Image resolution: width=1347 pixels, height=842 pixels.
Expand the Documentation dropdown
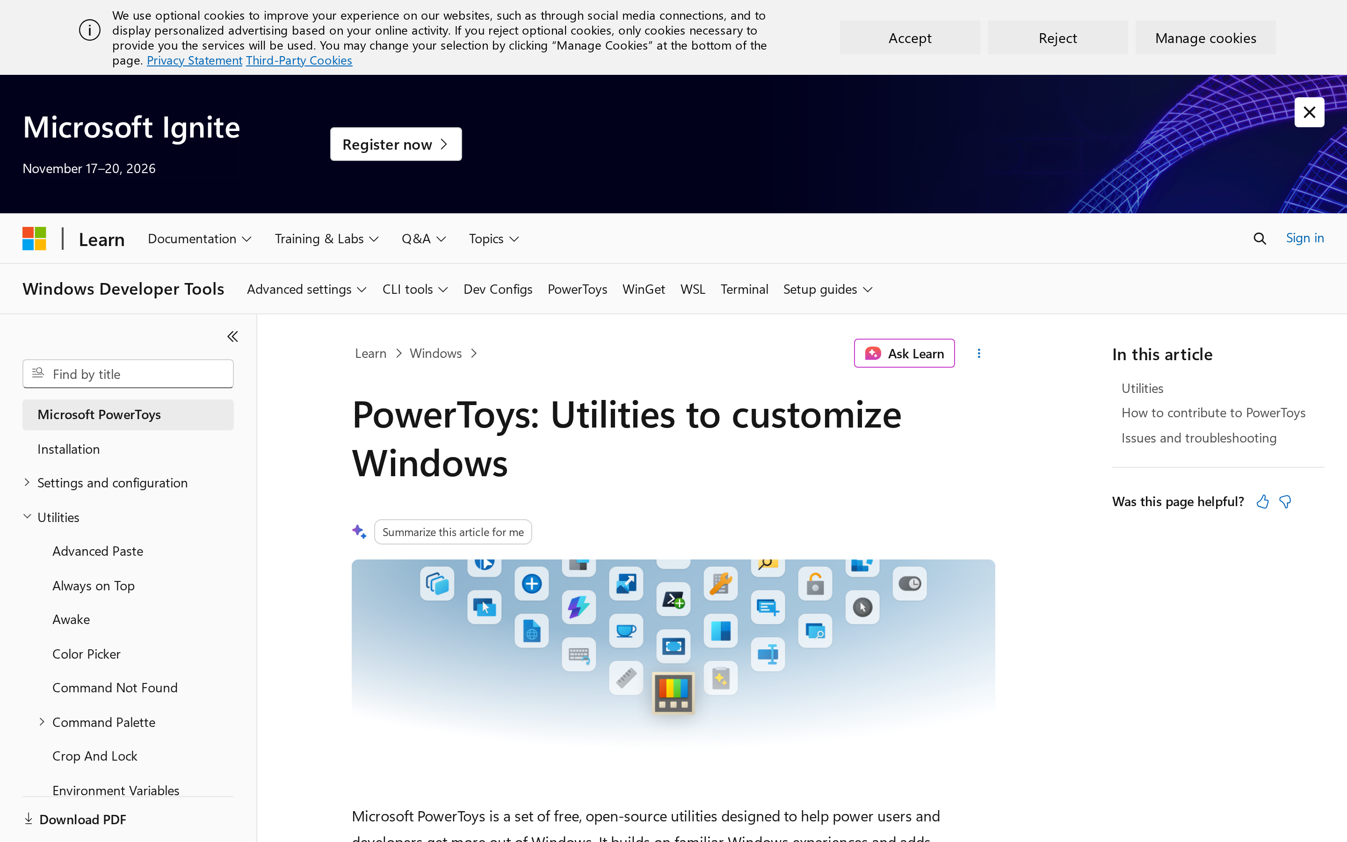(x=199, y=239)
